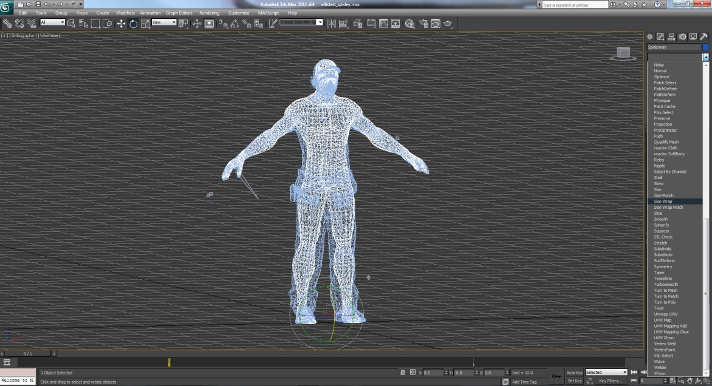Open the Manage Layers dialog icon
Image resolution: width=712 pixels, height=386 pixels.
point(357,24)
